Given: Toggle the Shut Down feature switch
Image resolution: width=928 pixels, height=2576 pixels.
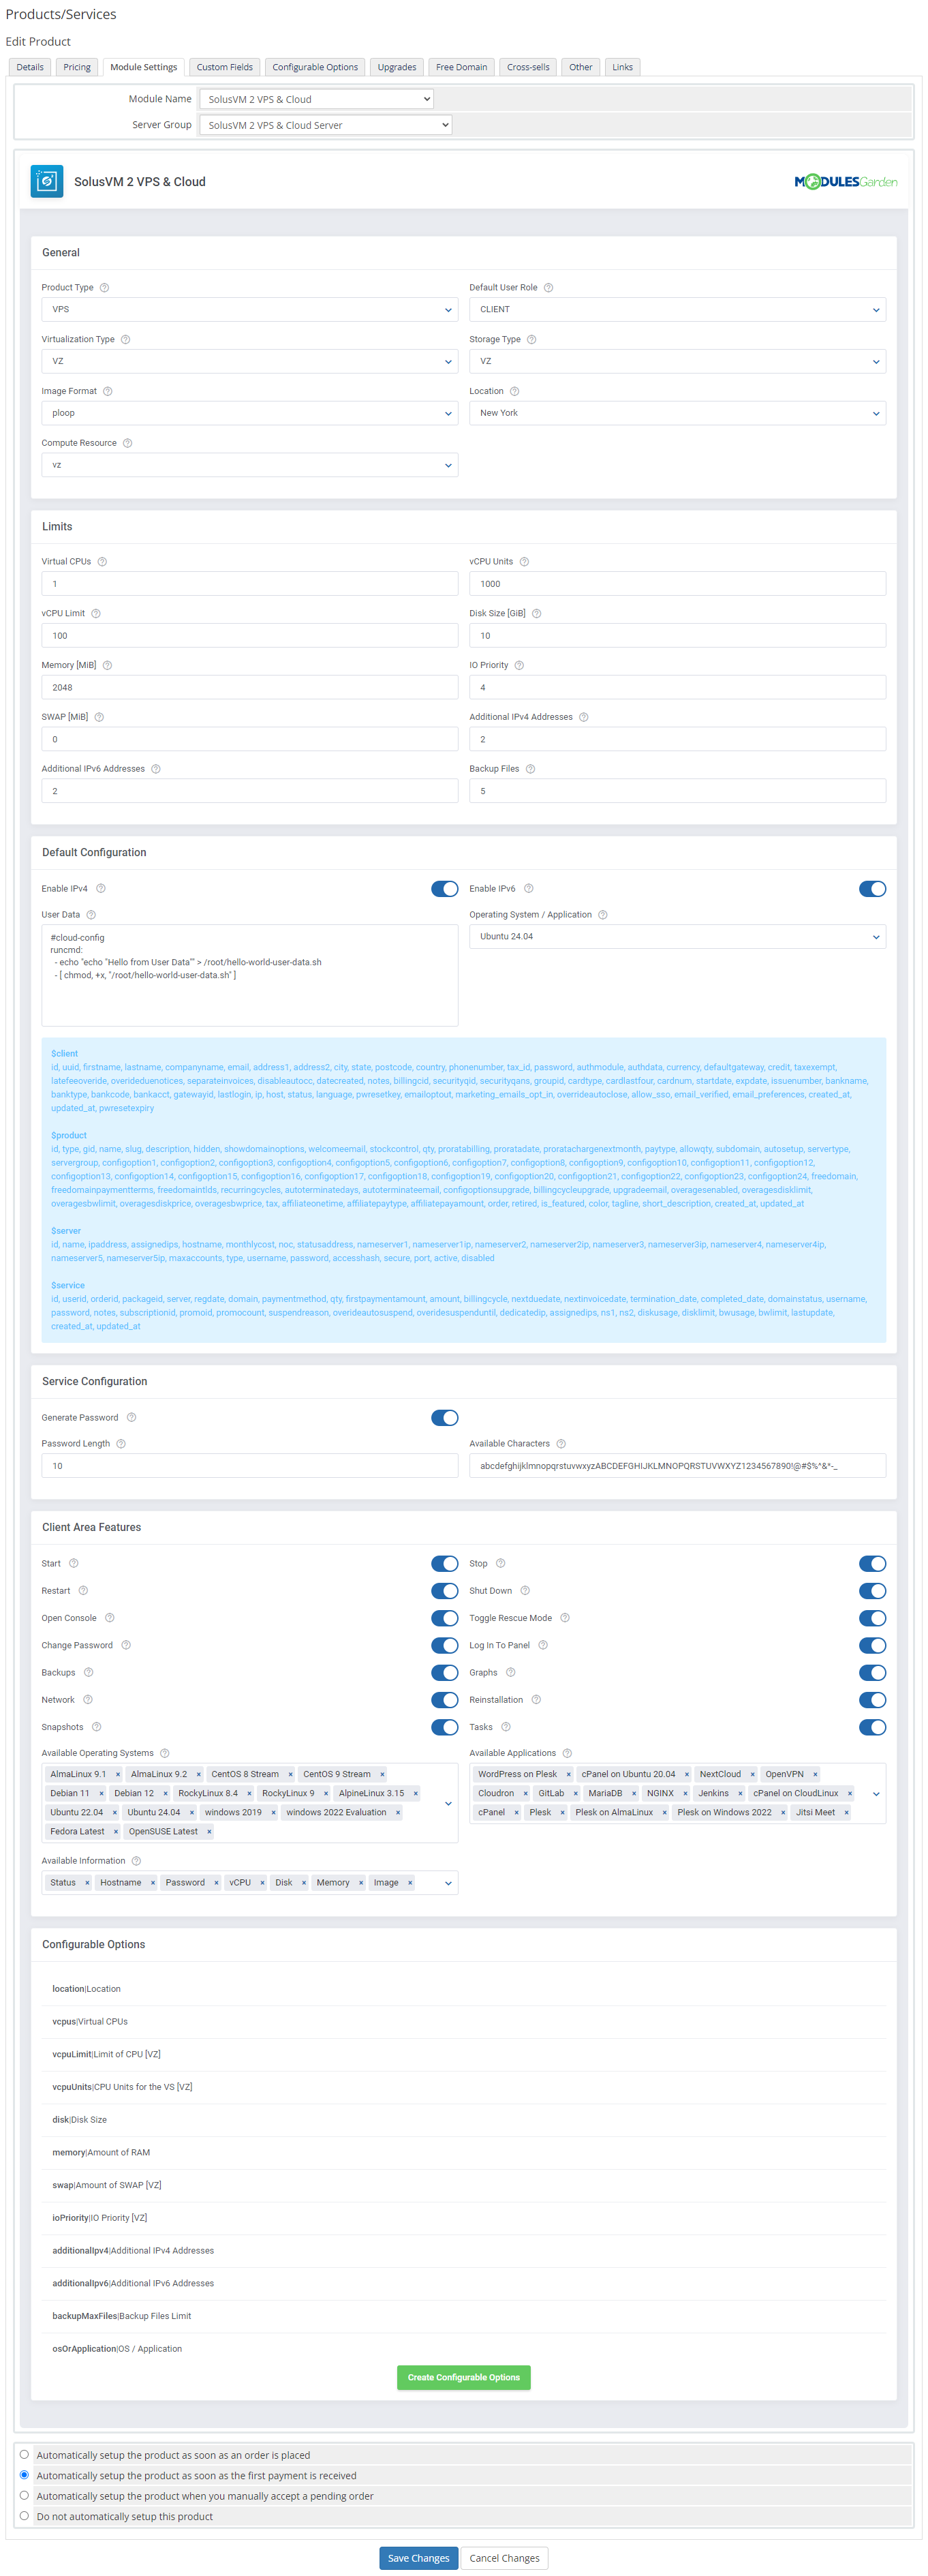Looking at the screenshot, I should point(872,1591).
